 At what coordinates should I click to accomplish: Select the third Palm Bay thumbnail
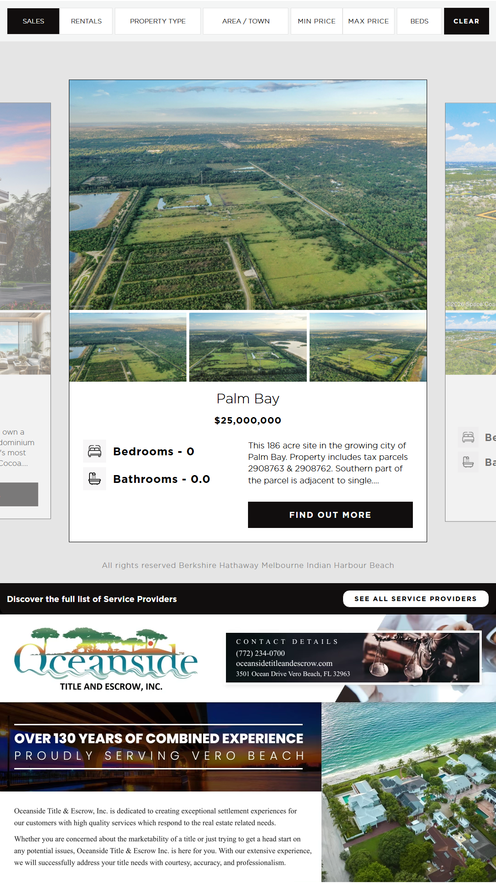tap(368, 347)
